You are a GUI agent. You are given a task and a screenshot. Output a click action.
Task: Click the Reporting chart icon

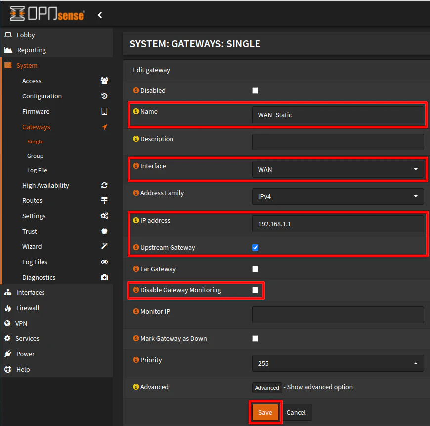pyautogui.click(x=8, y=50)
